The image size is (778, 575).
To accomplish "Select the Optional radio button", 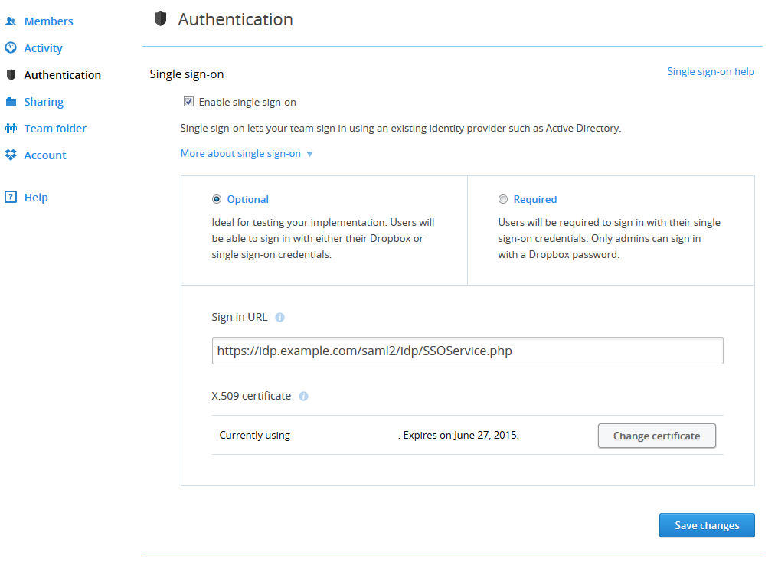I will [x=217, y=199].
